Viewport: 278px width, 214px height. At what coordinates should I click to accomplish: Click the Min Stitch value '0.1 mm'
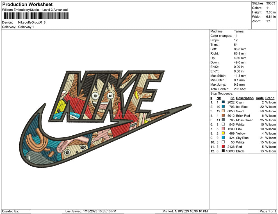(x=239, y=80)
